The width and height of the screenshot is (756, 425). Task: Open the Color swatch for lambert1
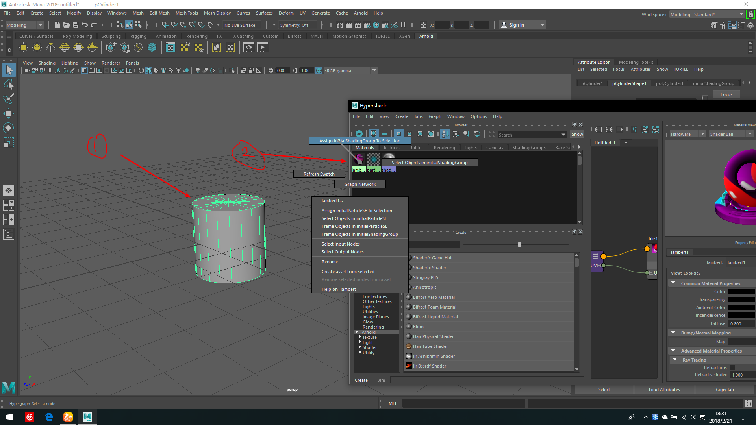click(x=742, y=291)
